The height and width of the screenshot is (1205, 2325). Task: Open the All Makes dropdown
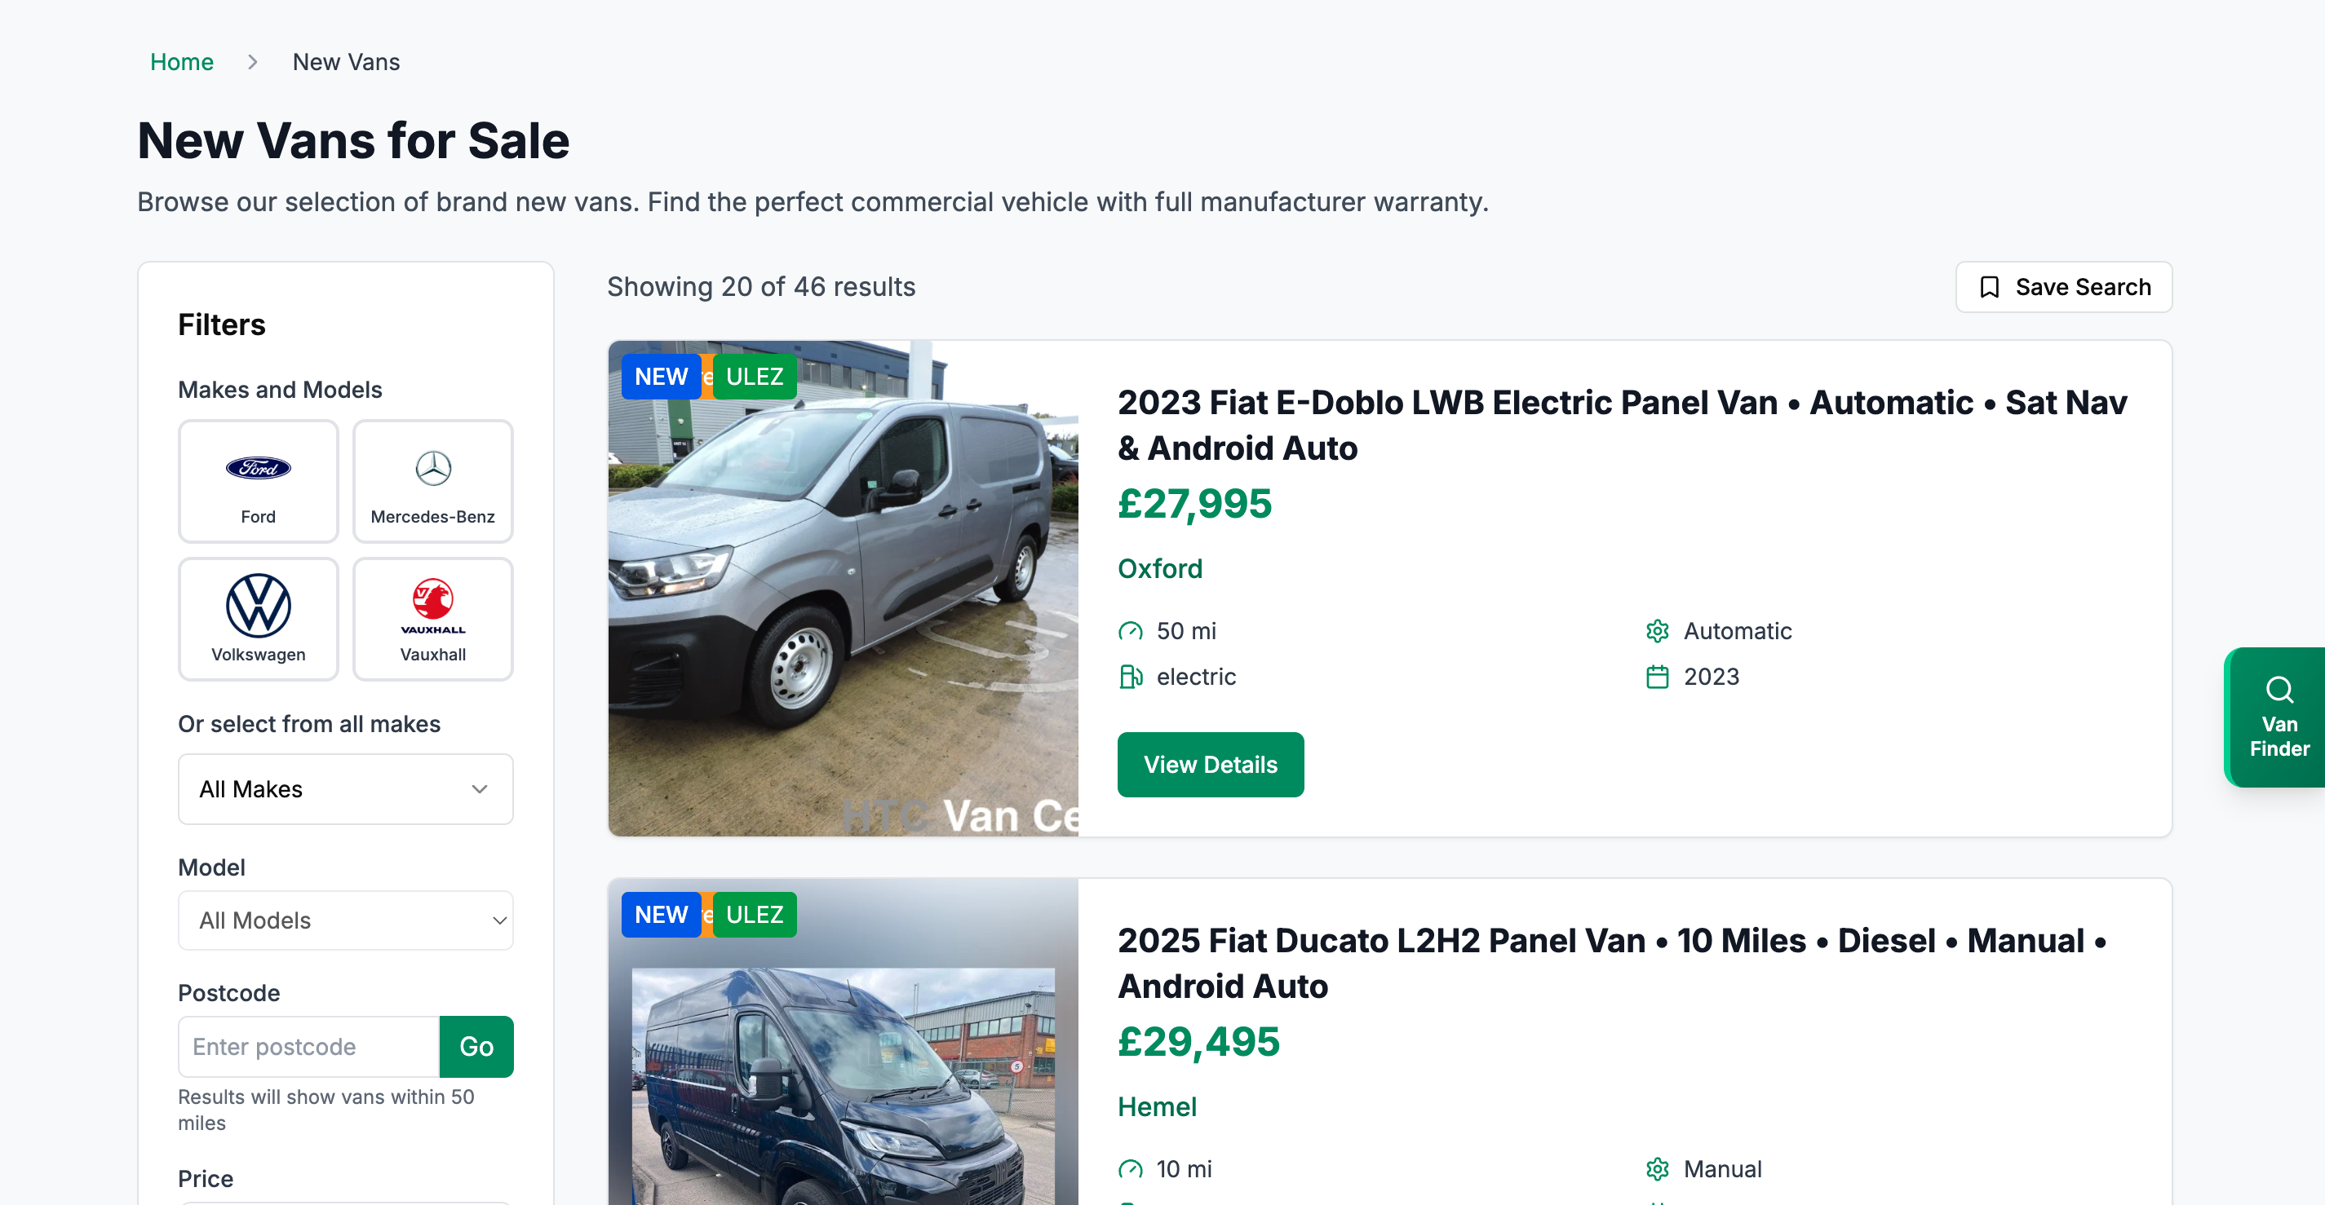pyautogui.click(x=345, y=789)
